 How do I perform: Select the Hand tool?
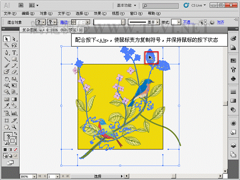7,127
